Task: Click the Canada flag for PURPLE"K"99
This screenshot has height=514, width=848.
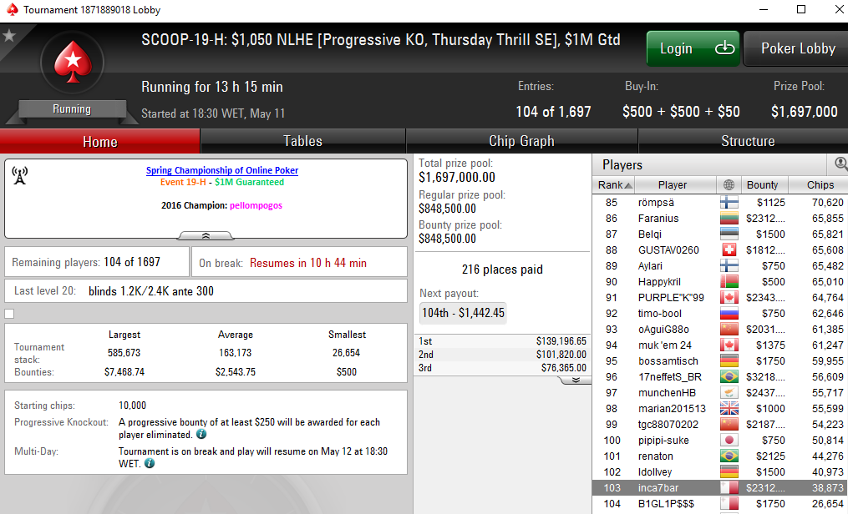Action: coord(729,298)
